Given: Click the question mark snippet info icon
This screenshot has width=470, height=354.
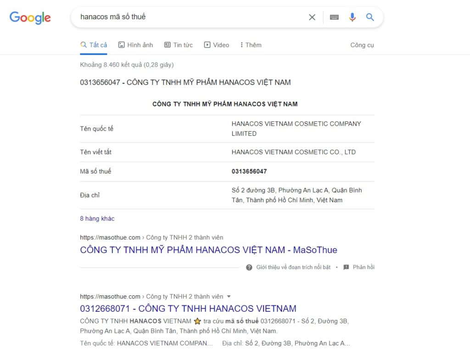Looking at the screenshot, I should (x=249, y=267).
